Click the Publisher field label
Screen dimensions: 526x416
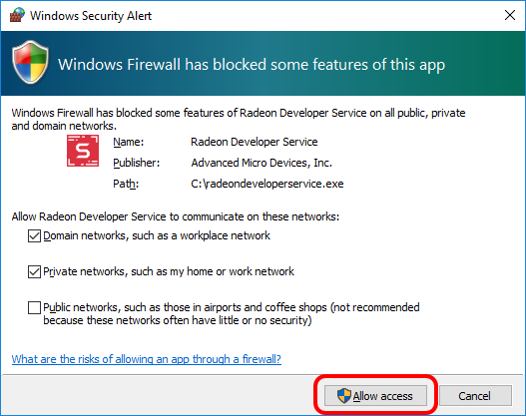pos(136,163)
